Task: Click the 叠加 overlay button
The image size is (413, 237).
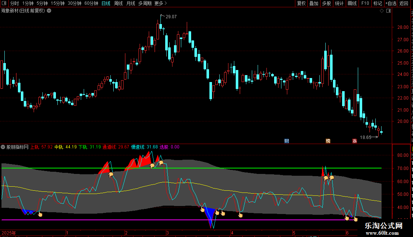Action: pos(314,3)
